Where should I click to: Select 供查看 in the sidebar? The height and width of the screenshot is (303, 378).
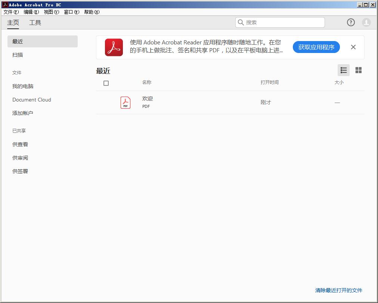(20, 144)
